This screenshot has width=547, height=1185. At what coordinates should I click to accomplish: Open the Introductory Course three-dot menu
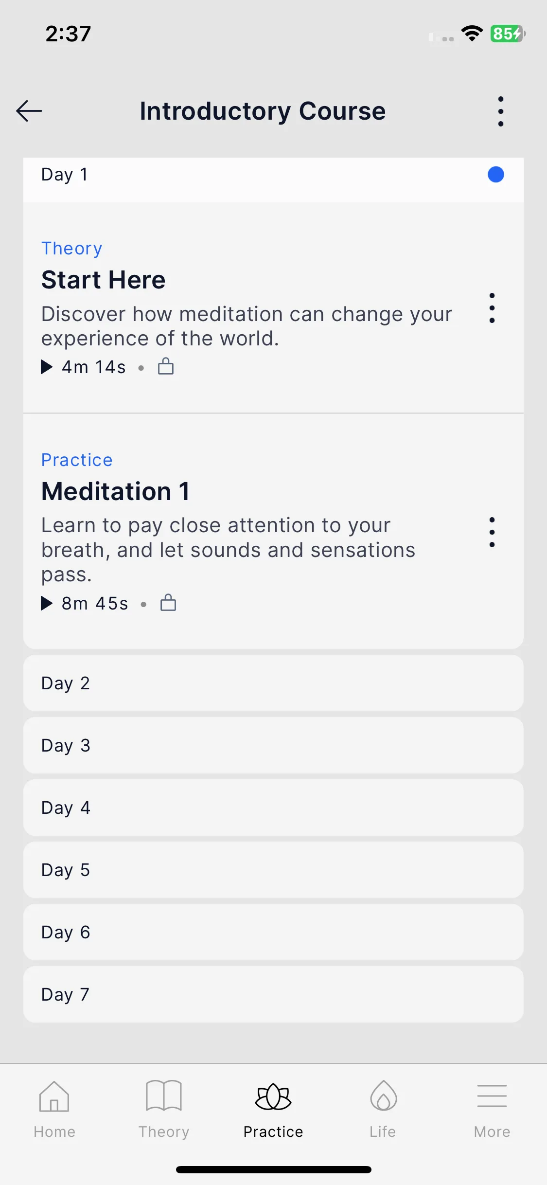[x=500, y=111]
